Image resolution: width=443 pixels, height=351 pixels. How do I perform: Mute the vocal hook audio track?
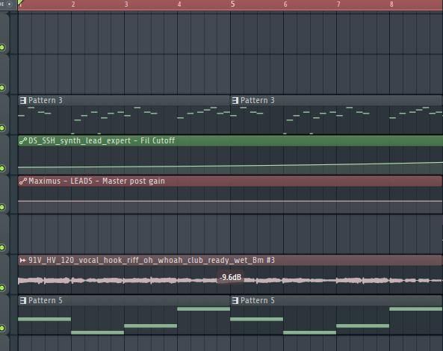pos(2,288)
